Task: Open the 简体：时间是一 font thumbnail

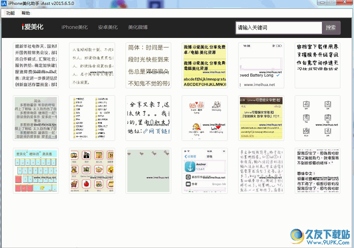Action: [x=148, y=65]
